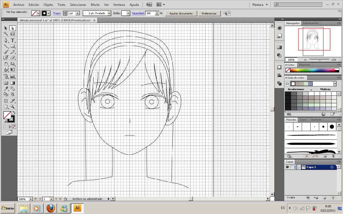Select the Eyedropper tool
Screen dimensions: 343x214
6,89
